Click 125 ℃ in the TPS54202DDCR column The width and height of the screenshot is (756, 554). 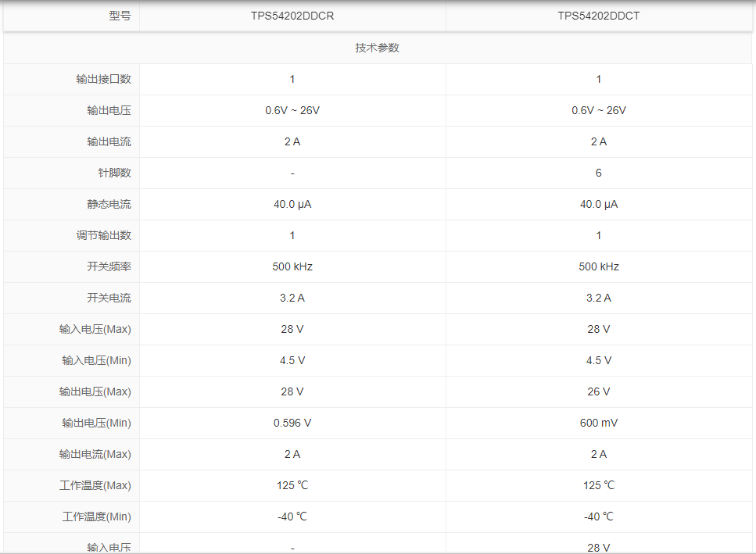pos(292,485)
